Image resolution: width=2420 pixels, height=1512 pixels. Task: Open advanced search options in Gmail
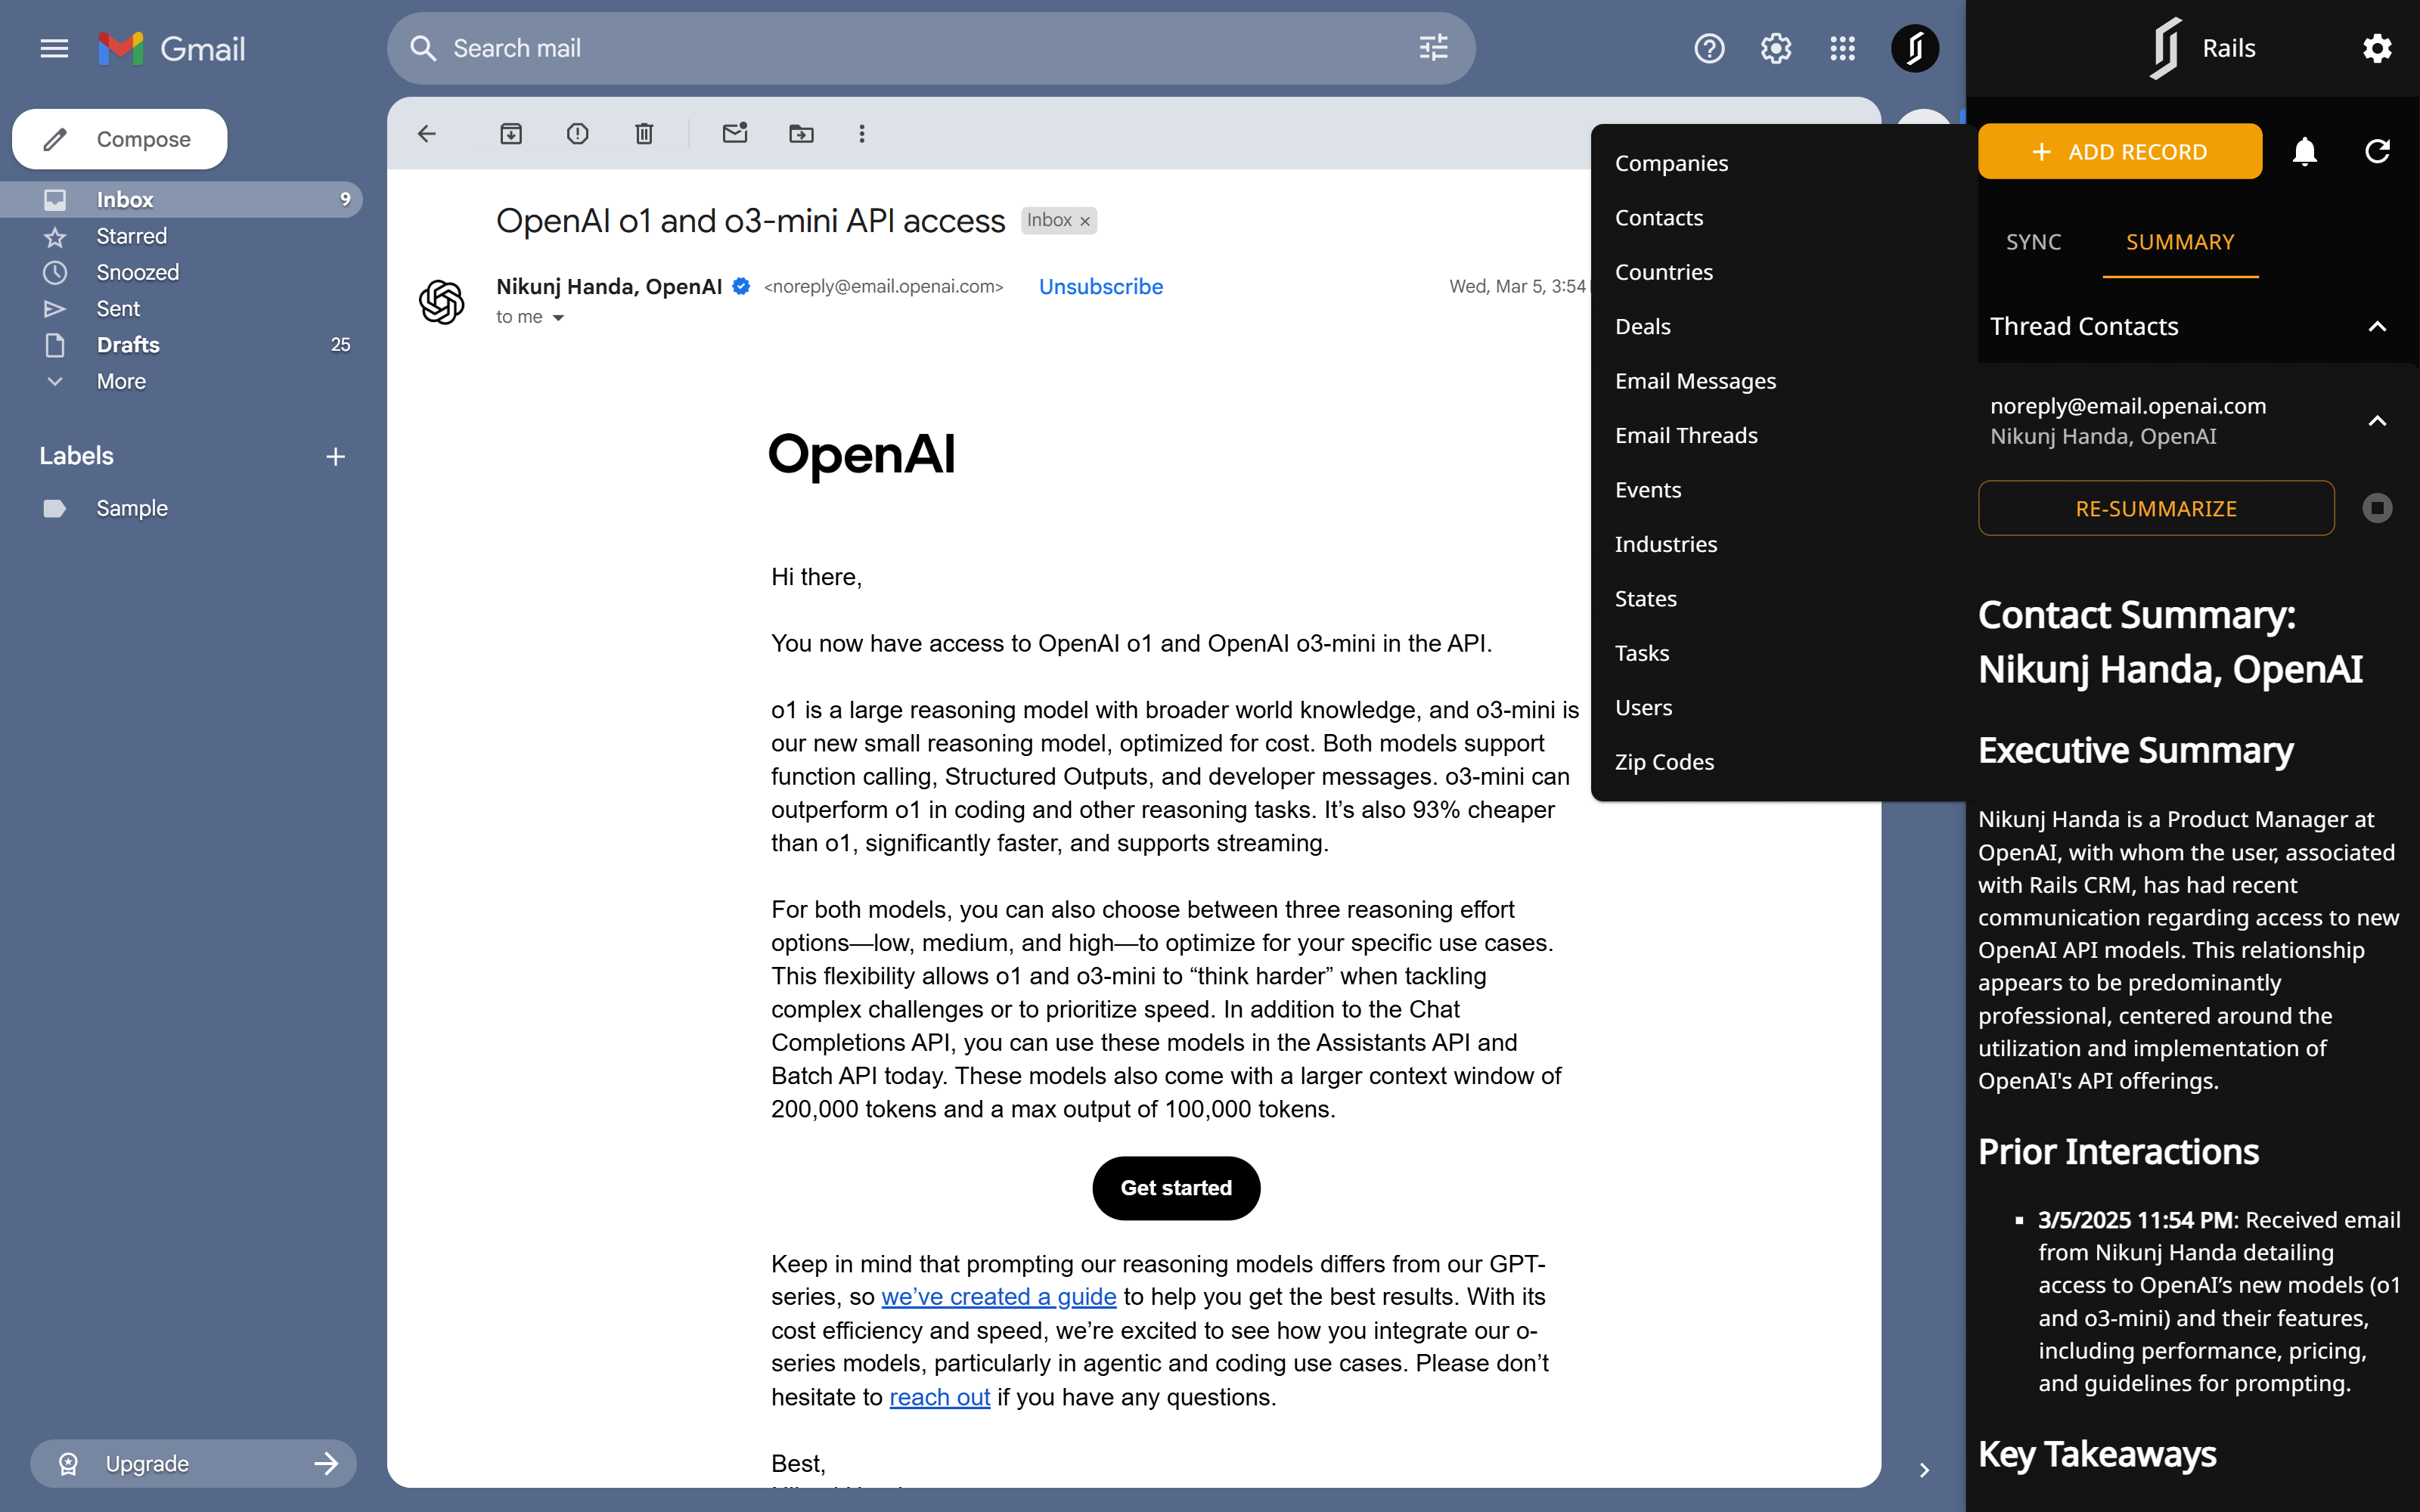tap(1434, 47)
